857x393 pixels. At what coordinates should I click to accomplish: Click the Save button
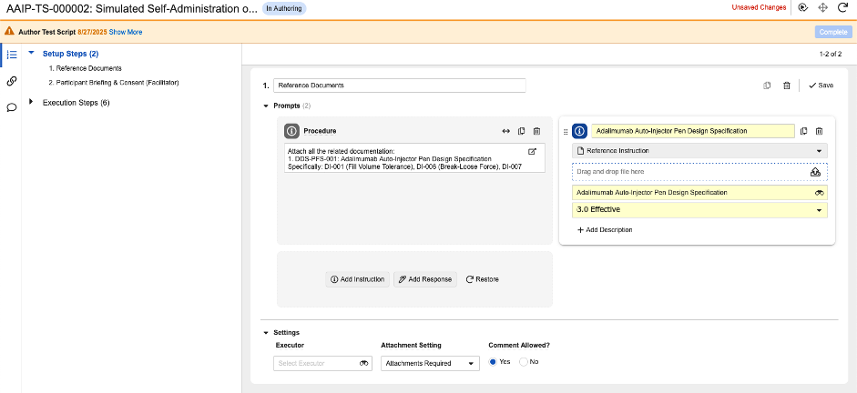820,86
